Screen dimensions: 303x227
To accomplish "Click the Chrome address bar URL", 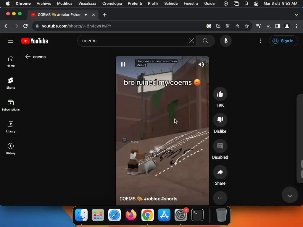I will (77, 26).
